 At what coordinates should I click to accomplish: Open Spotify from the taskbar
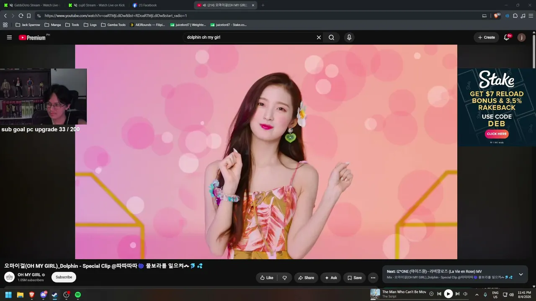pos(78,295)
